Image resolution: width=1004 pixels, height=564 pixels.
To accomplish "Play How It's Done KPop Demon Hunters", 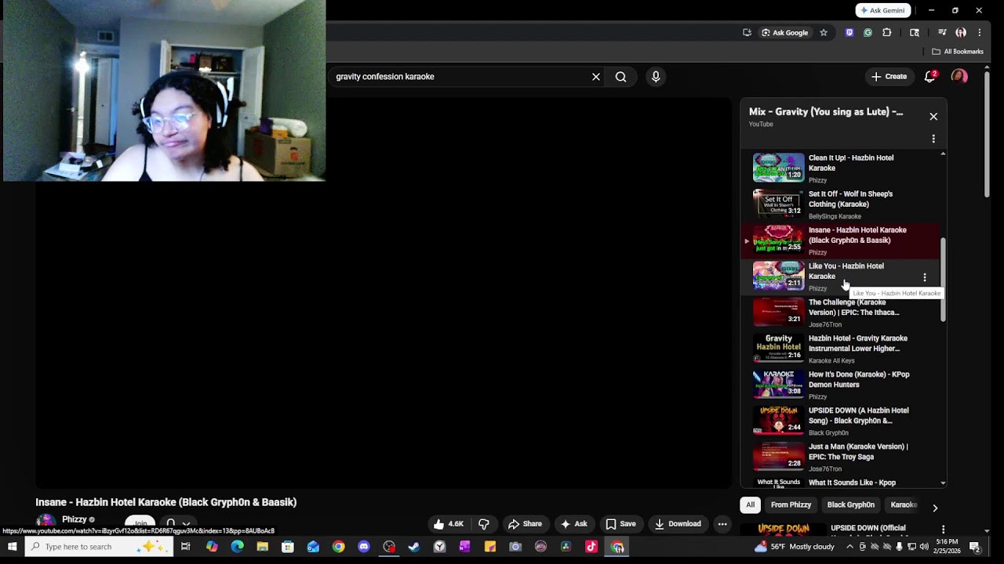I will pyautogui.click(x=839, y=385).
